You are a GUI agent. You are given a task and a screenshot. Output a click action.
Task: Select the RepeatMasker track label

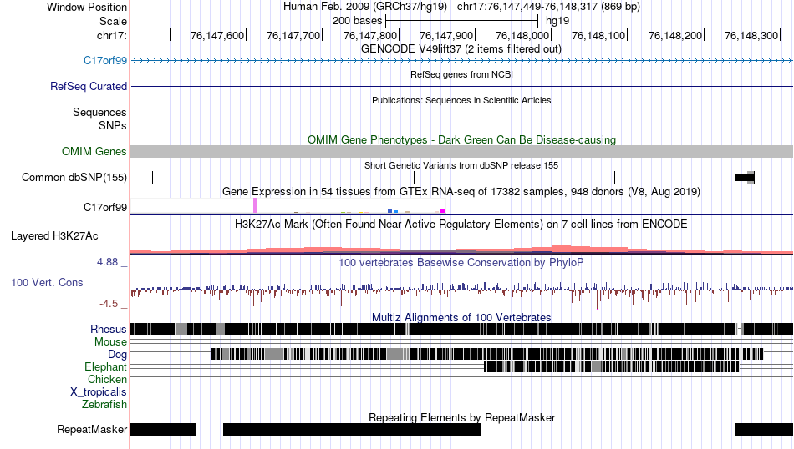coord(92,429)
